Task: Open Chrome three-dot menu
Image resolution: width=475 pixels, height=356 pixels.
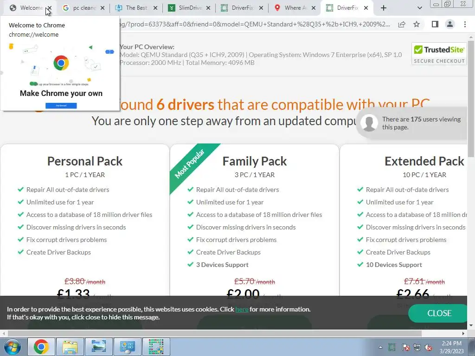Action: click(x=465, y=24)
